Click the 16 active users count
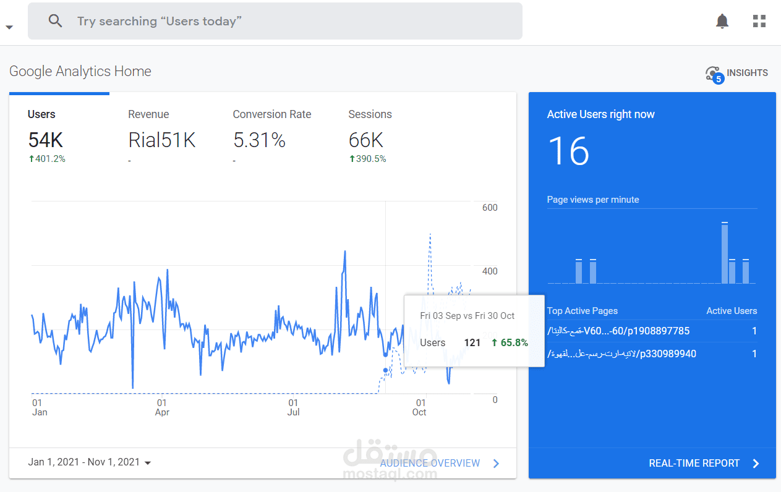 coord(569,151)
